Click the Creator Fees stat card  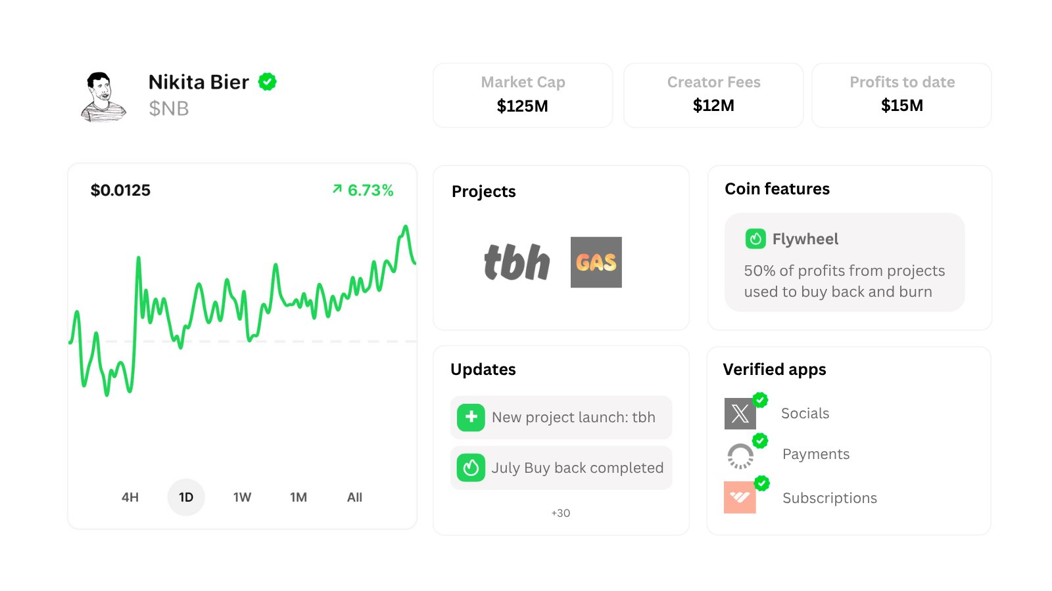[713, 95]
